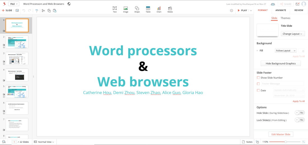This screenshot has width=308, height=145.
Task: Open the Themes tab
Action: [x=285, y=18]
